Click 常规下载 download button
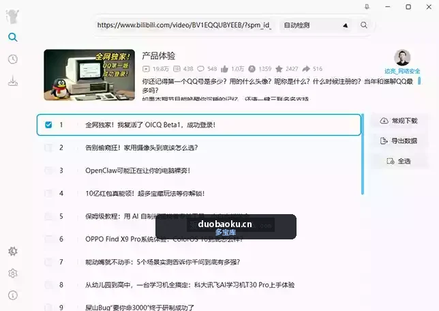 click(399, 121)
